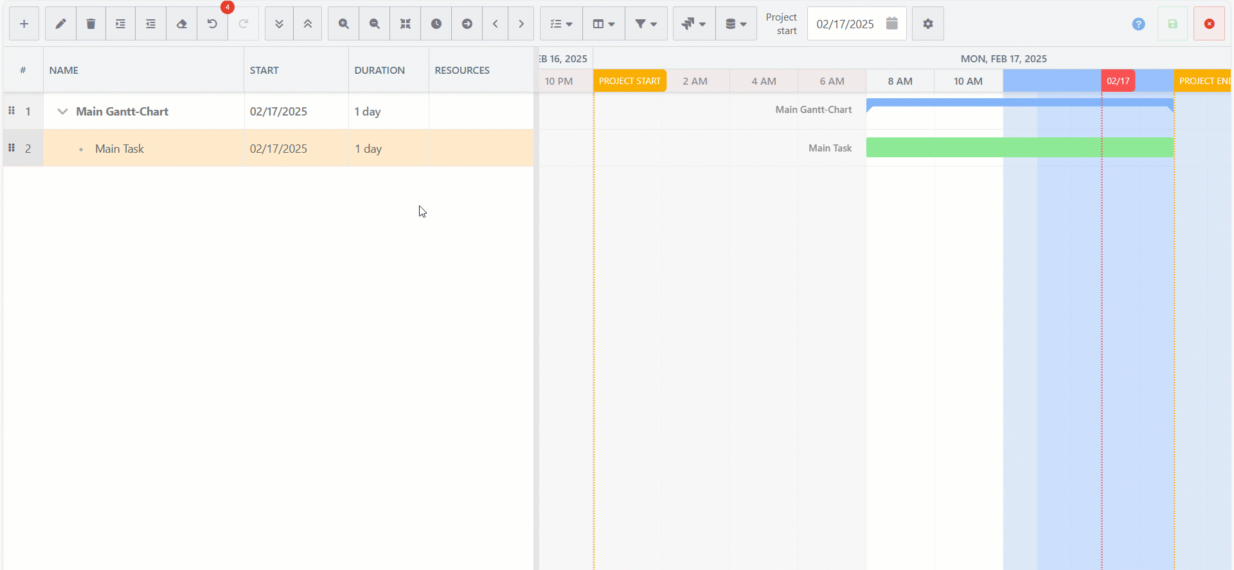Open the task list options dropdown
Screen dimensions: 1234x570
tap(560, 24)
